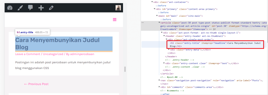
Task: Open the WordPress dashboard gauge icon
Action: click(x=10, y=8)
